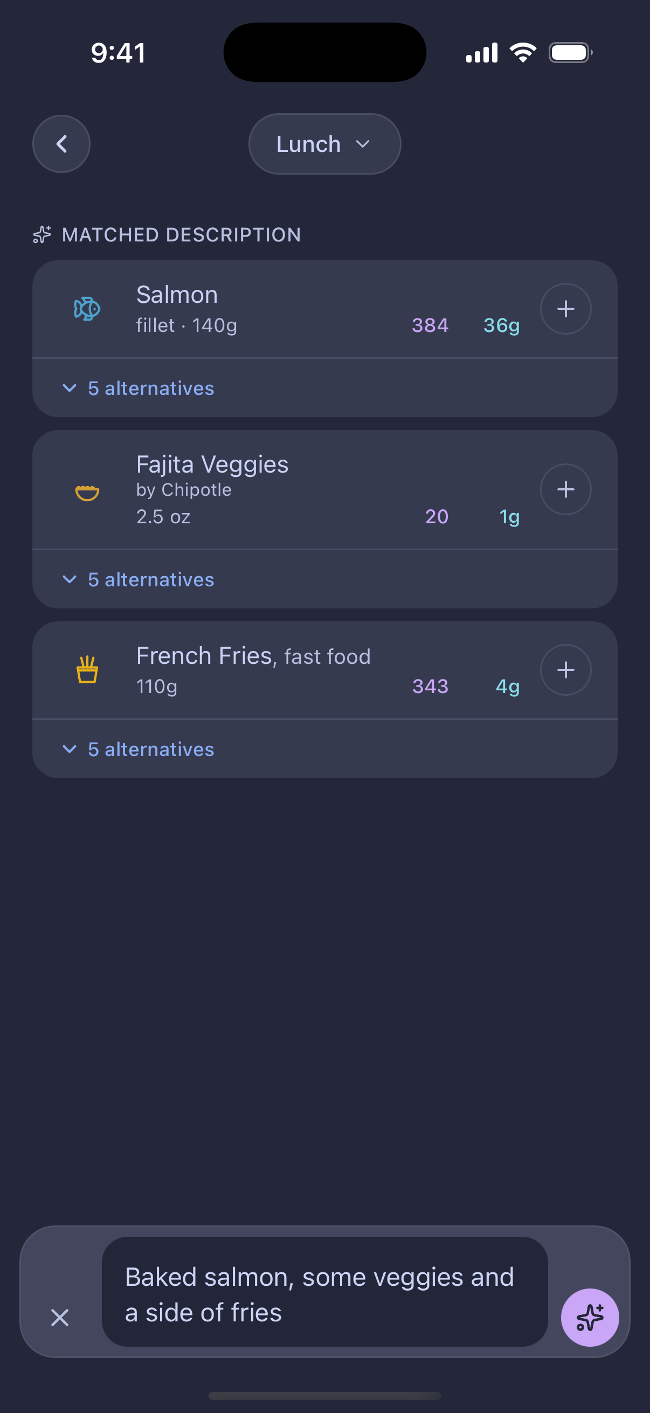
Task: Clear the description with X icon
Action: pyautogui.click(x=60, y=1317)
